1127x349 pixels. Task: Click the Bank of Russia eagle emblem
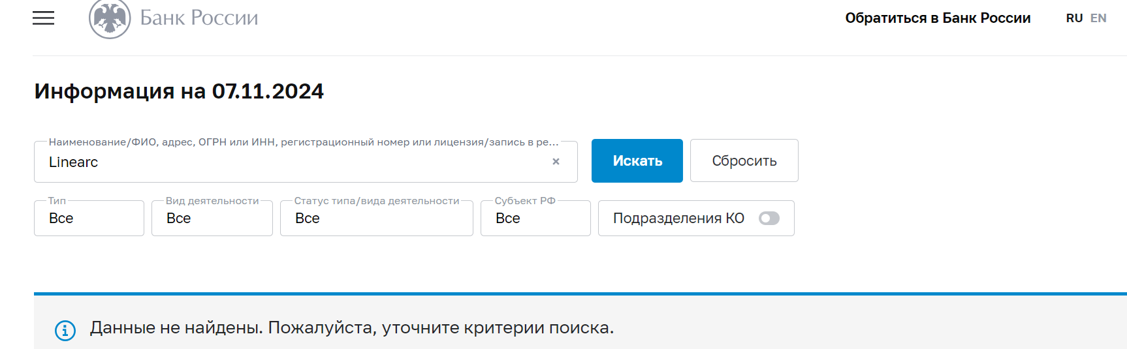pyautogui.click(x=110, y=18)
